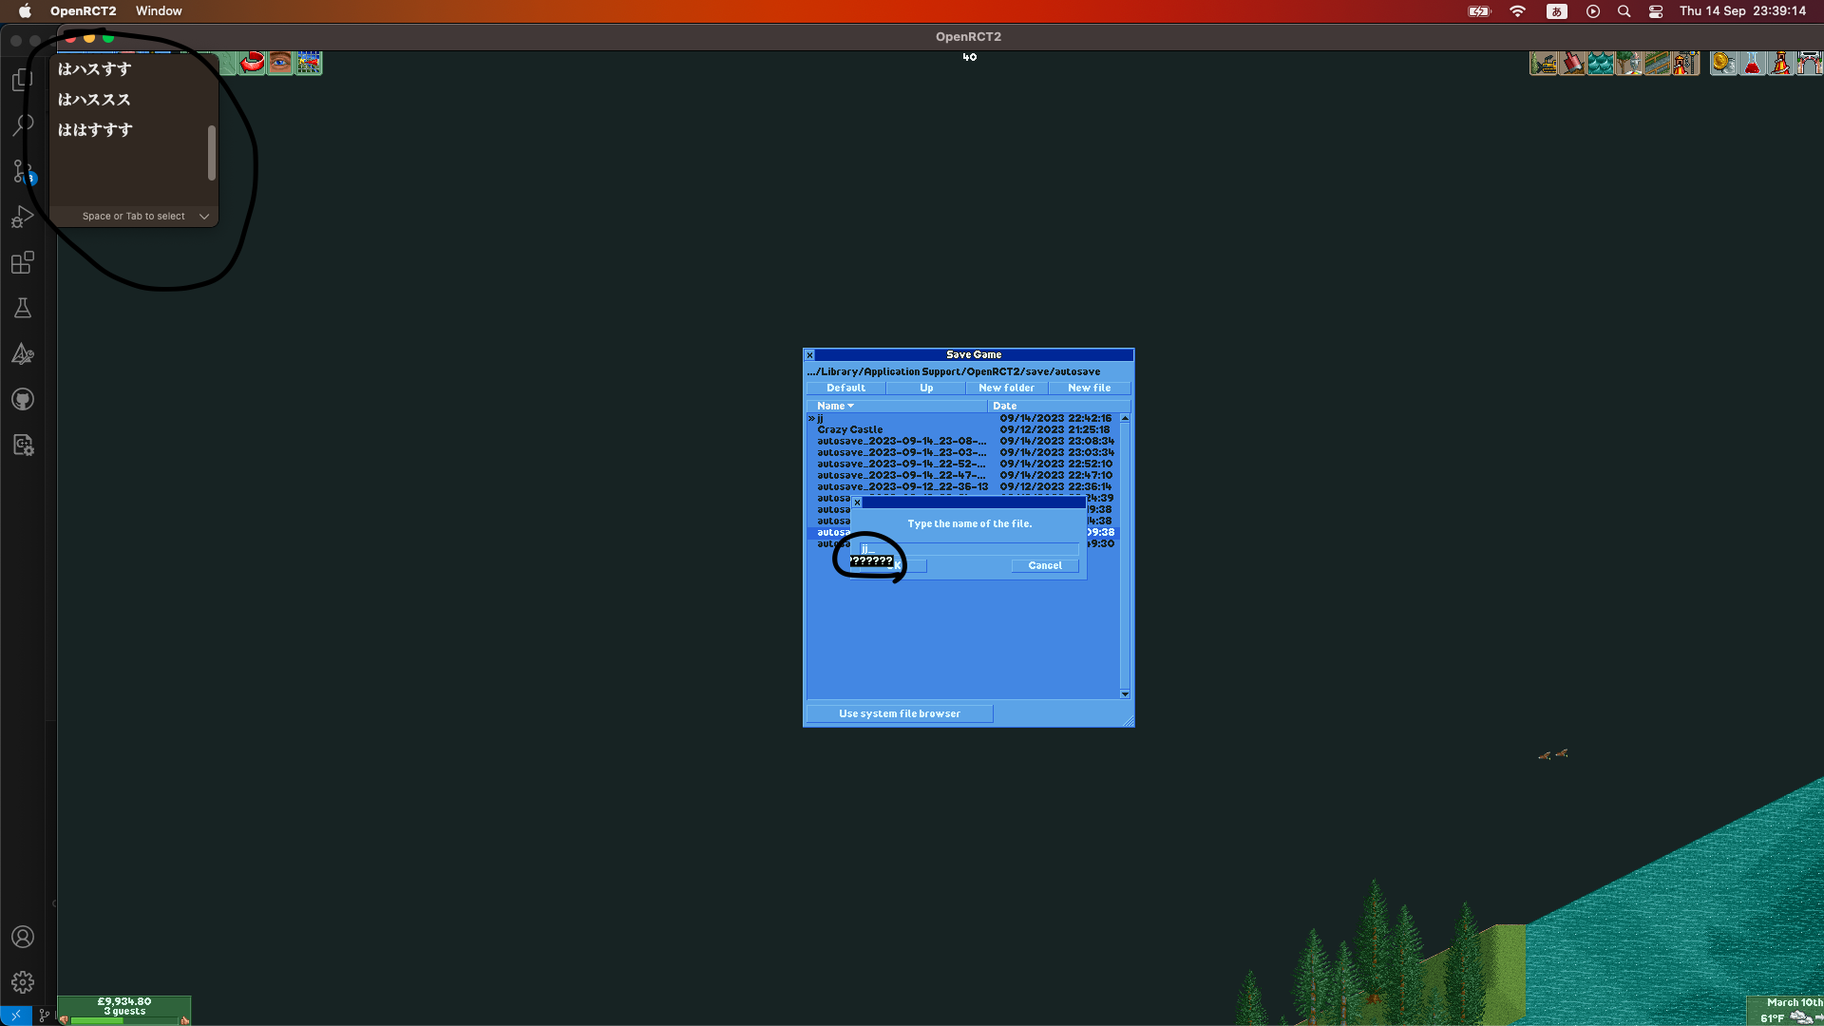Open the park entrance information icon
The image size is (1824, 1026).
tap(1810, 64)
